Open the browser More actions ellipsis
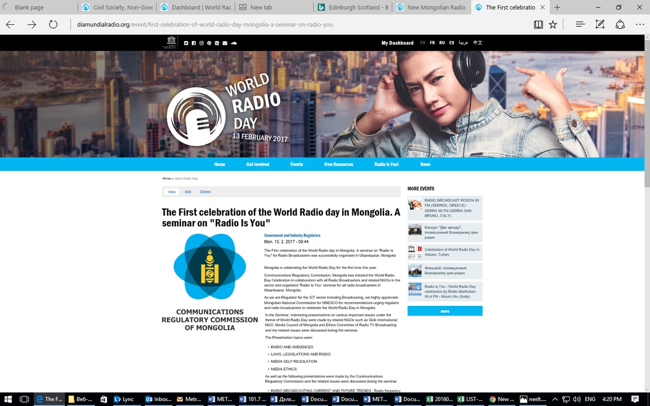The width and height of the screenshot is (650, 406). 640,24
